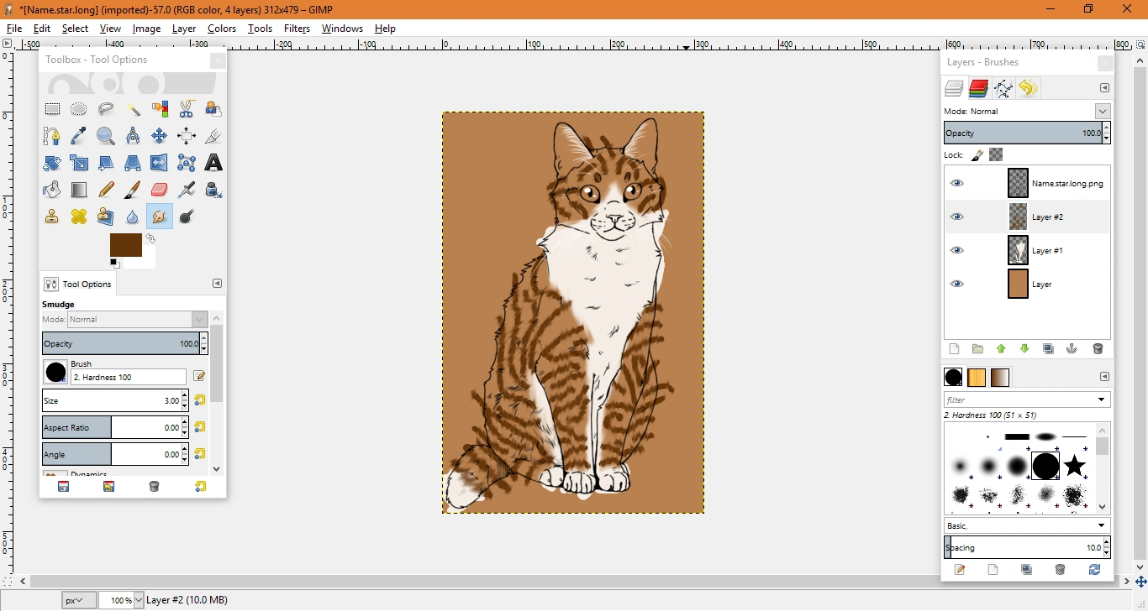The width and height of the screenshot is (1148, 611).
Task: Adjust the brush Spacing slider
Action: pos(1023,547)
